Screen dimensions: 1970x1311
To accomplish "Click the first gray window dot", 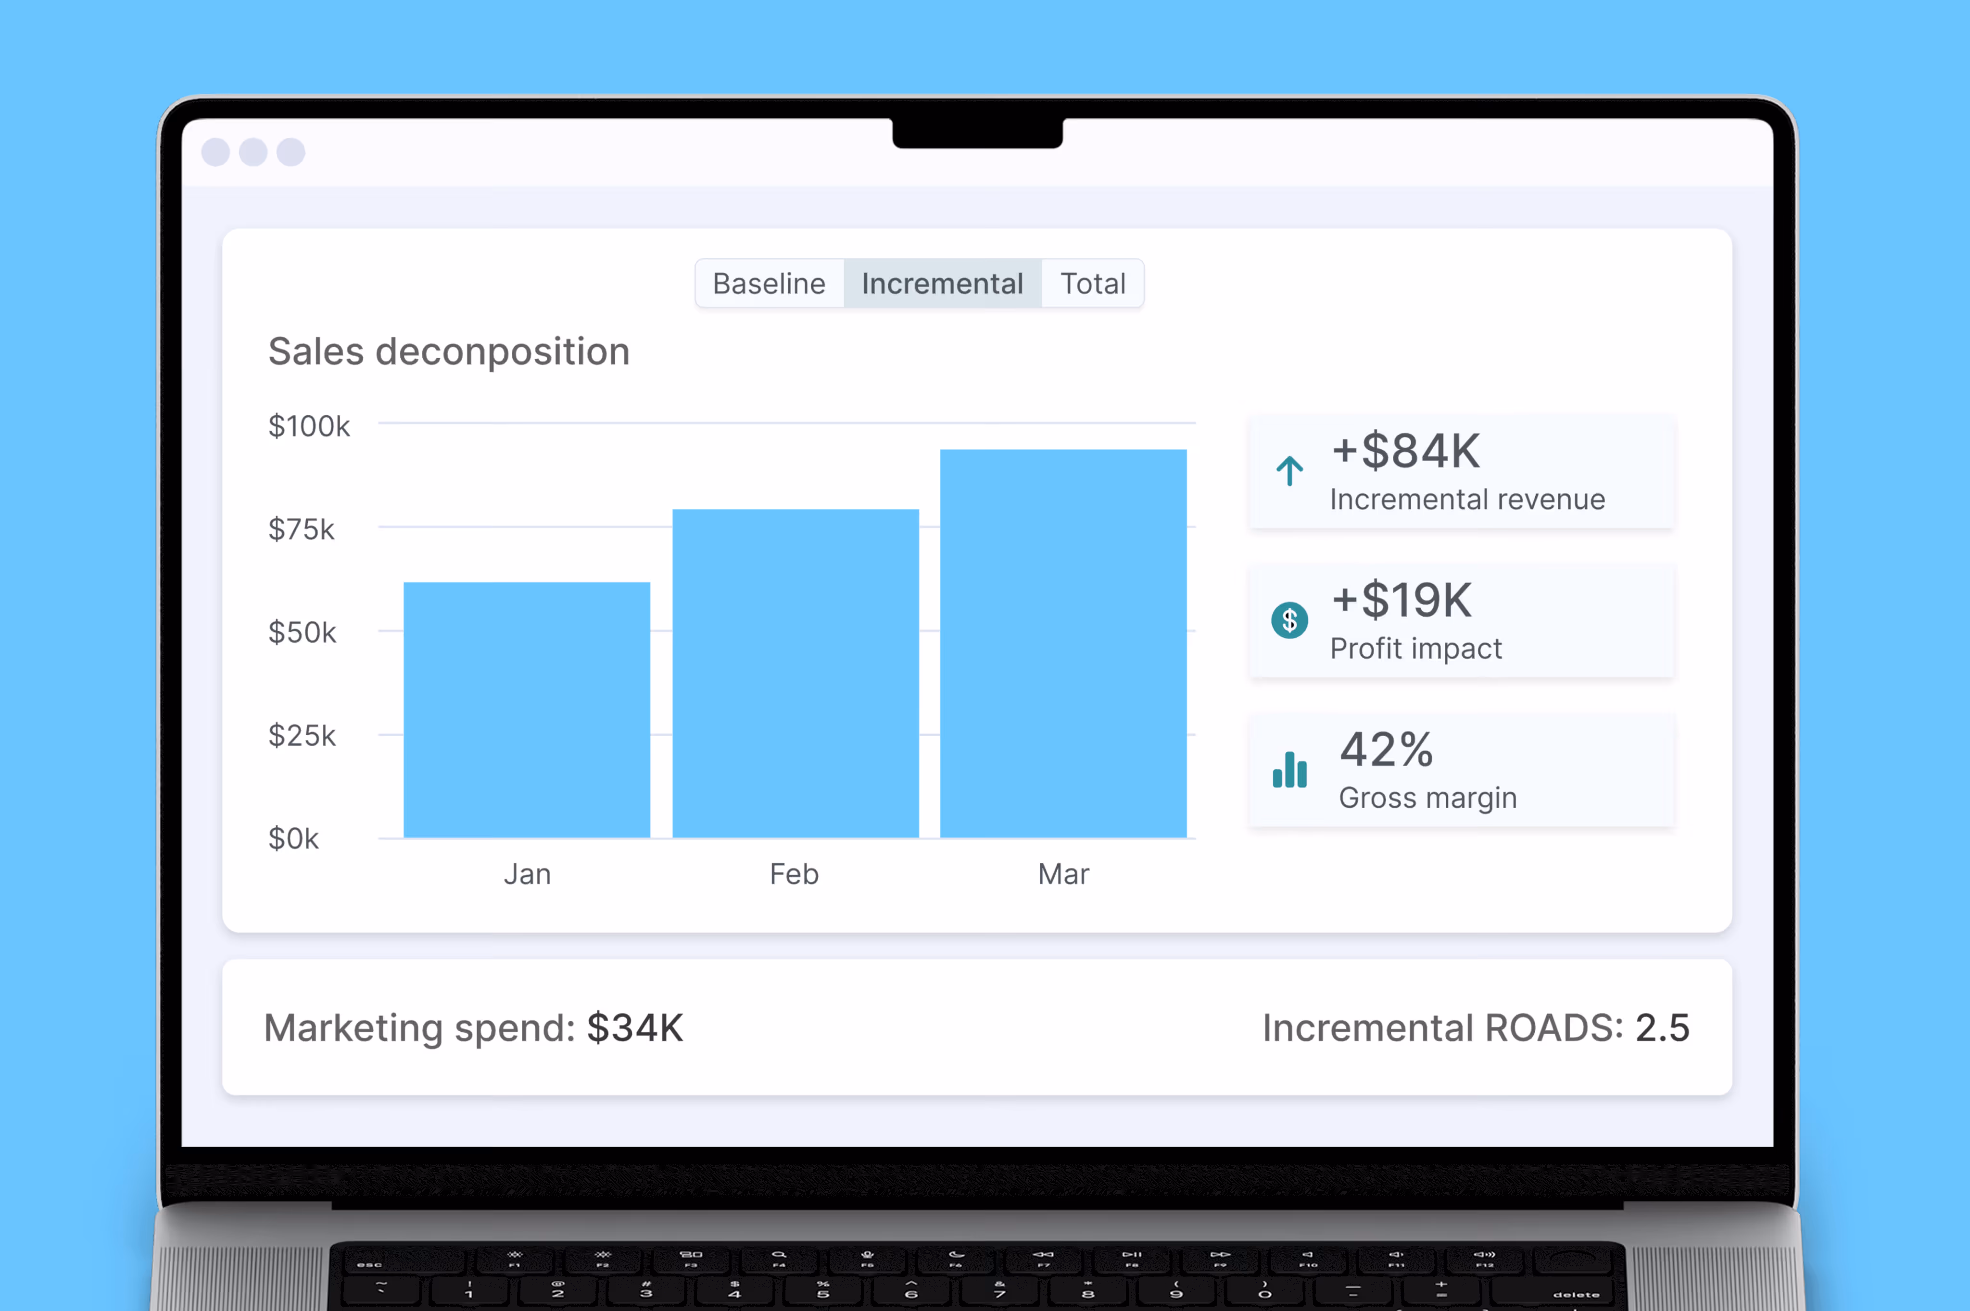I will pos(216,152).
